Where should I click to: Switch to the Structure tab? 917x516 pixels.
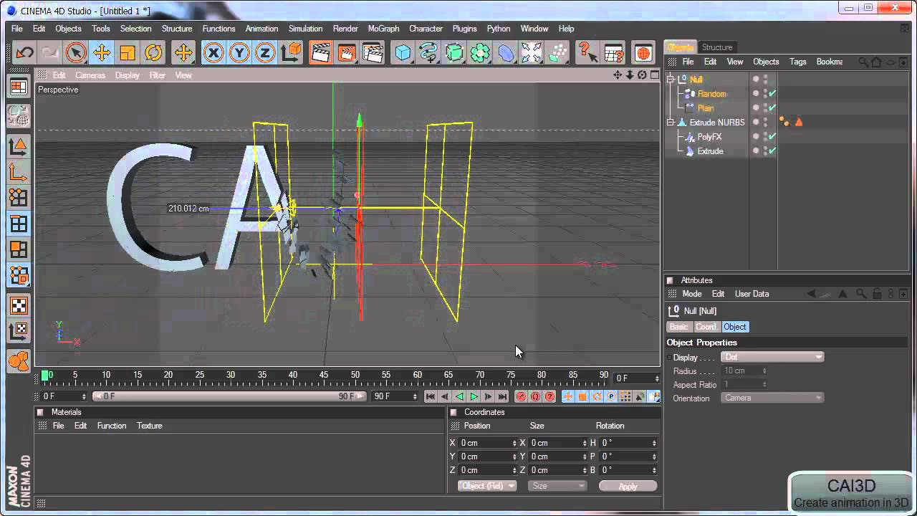717,47
